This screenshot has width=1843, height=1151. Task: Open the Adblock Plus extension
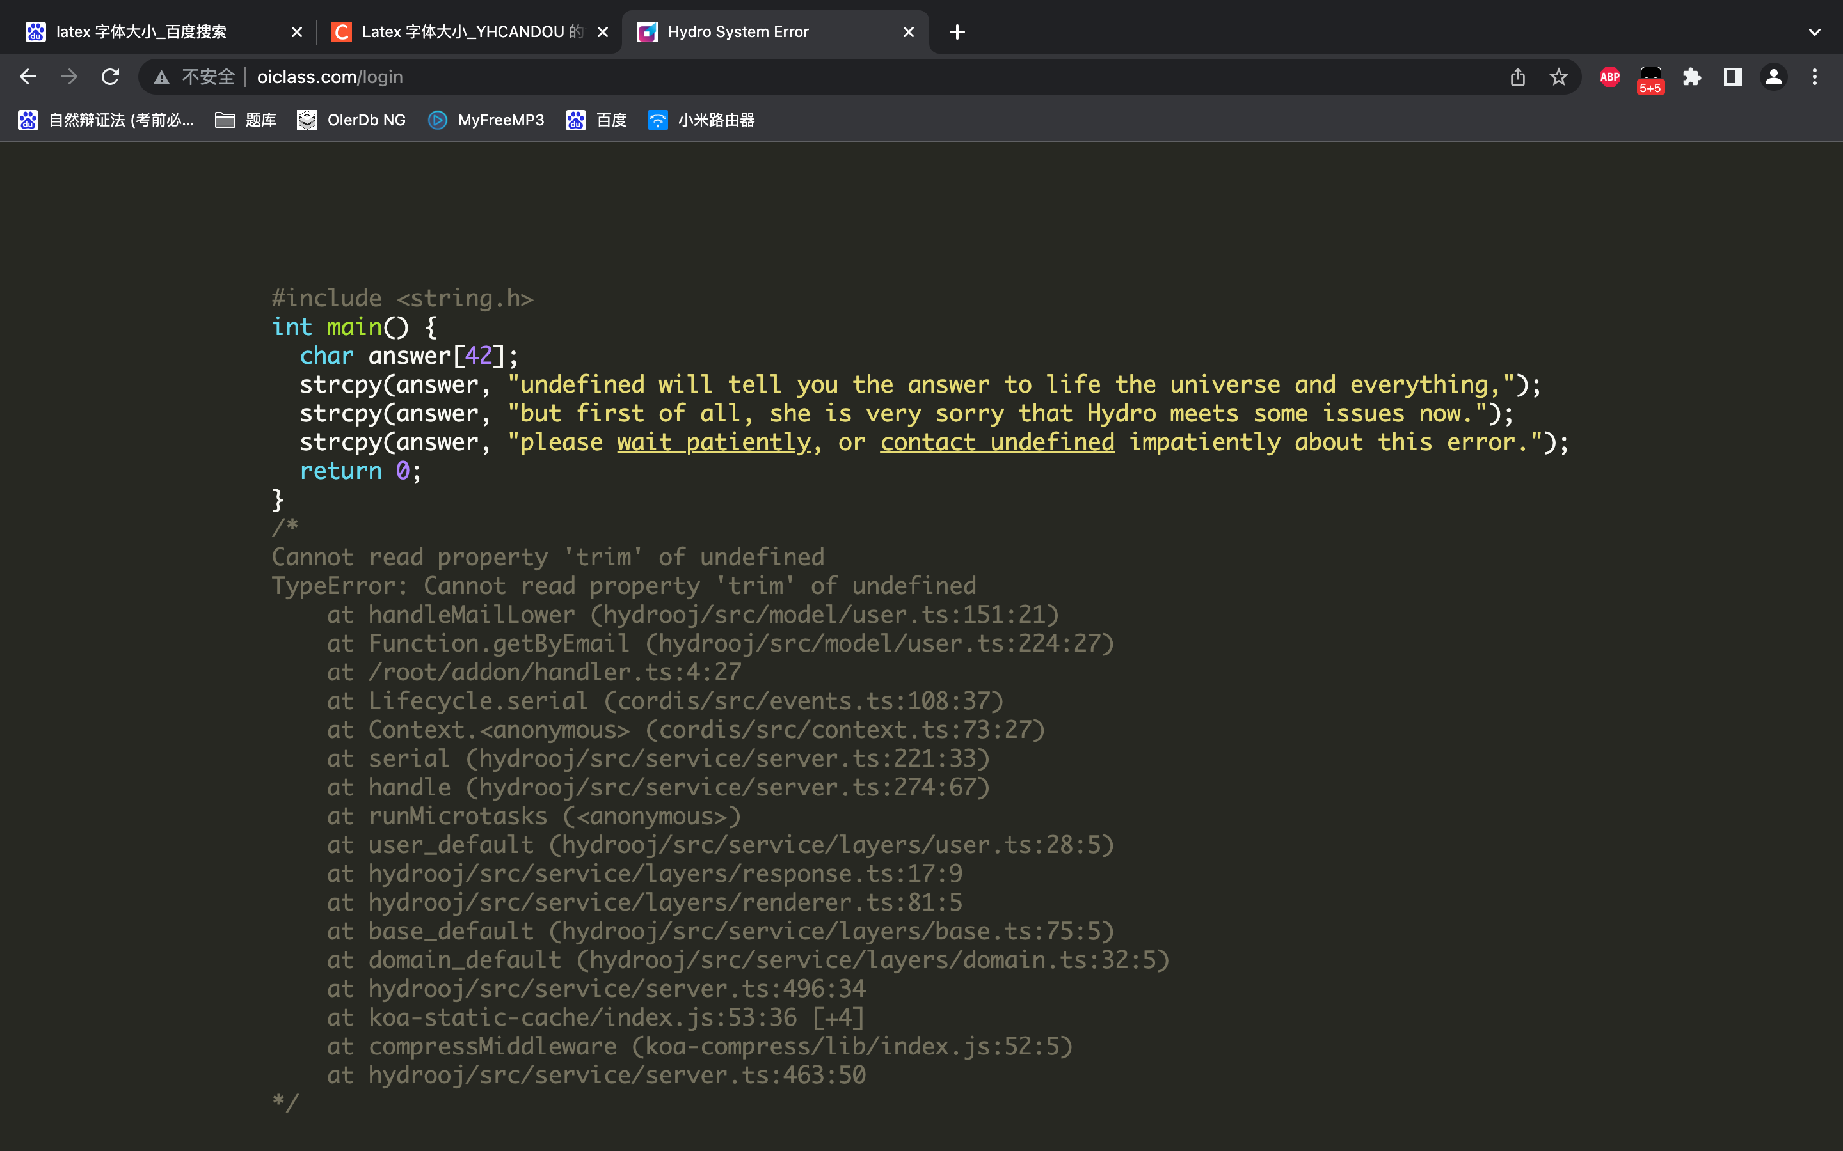point(1609,76)
